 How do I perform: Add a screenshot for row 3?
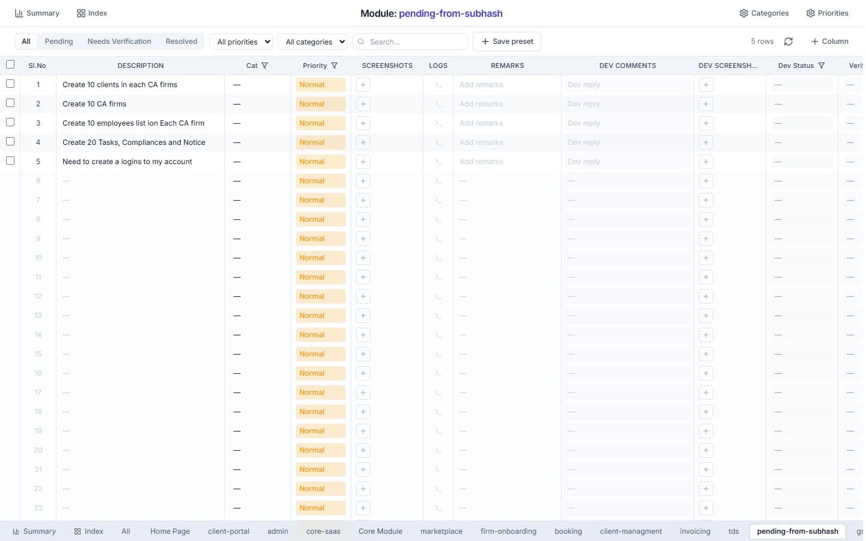pos(363,123)
